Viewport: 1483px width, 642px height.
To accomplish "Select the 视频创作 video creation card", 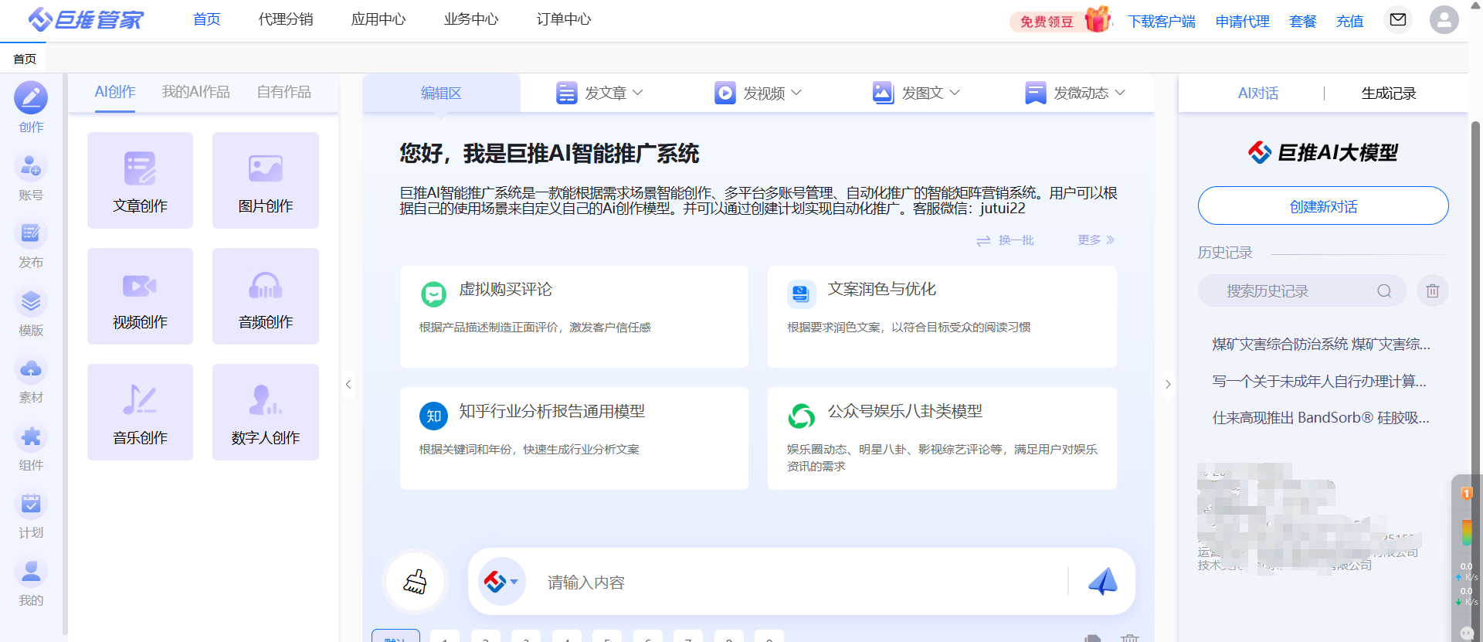I will pos(140,296).
